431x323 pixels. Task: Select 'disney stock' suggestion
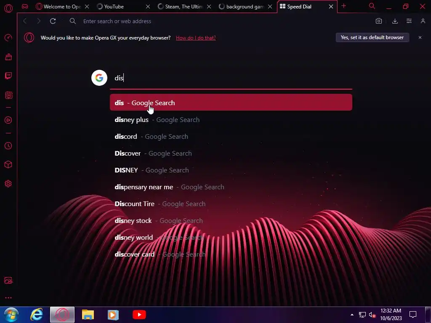click(x=231, y=220)
